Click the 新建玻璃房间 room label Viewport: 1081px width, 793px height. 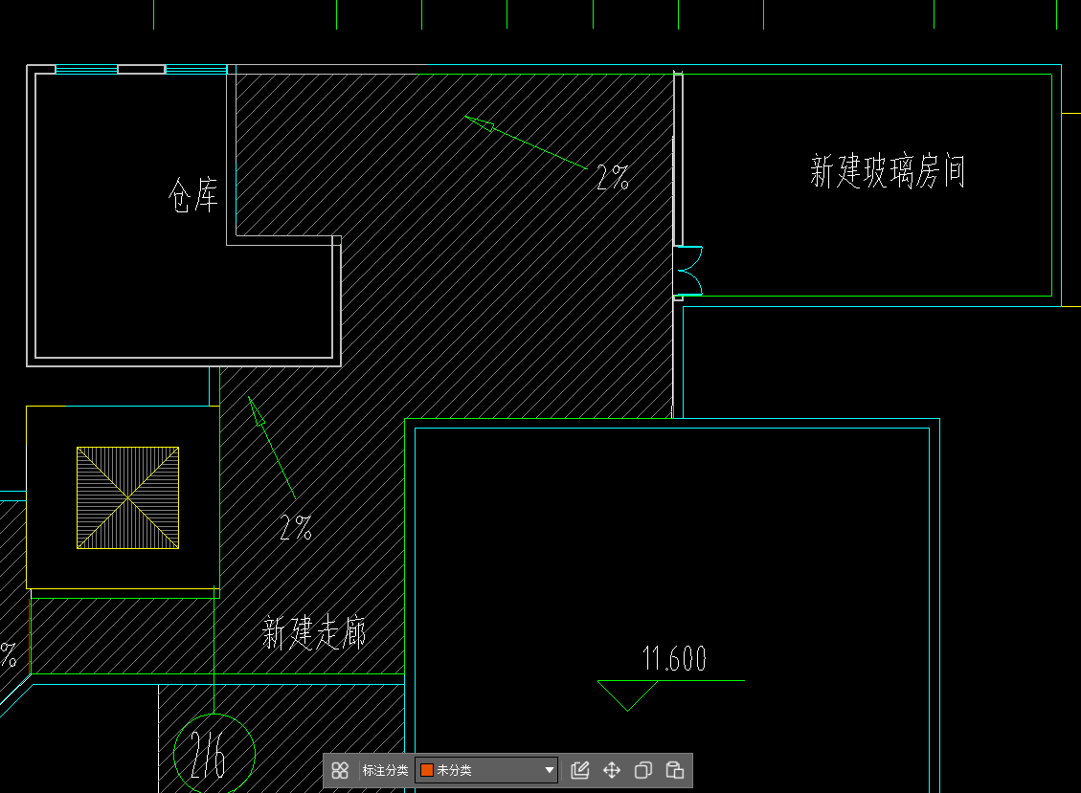click(x=888, y=171)
